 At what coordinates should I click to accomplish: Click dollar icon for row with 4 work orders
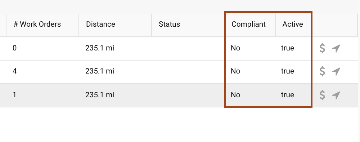322,71
